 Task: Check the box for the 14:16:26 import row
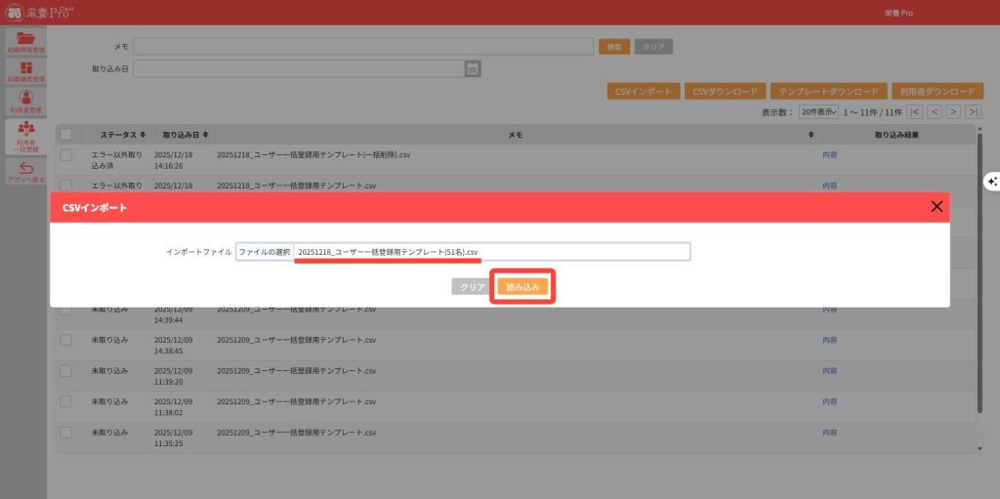66,154
